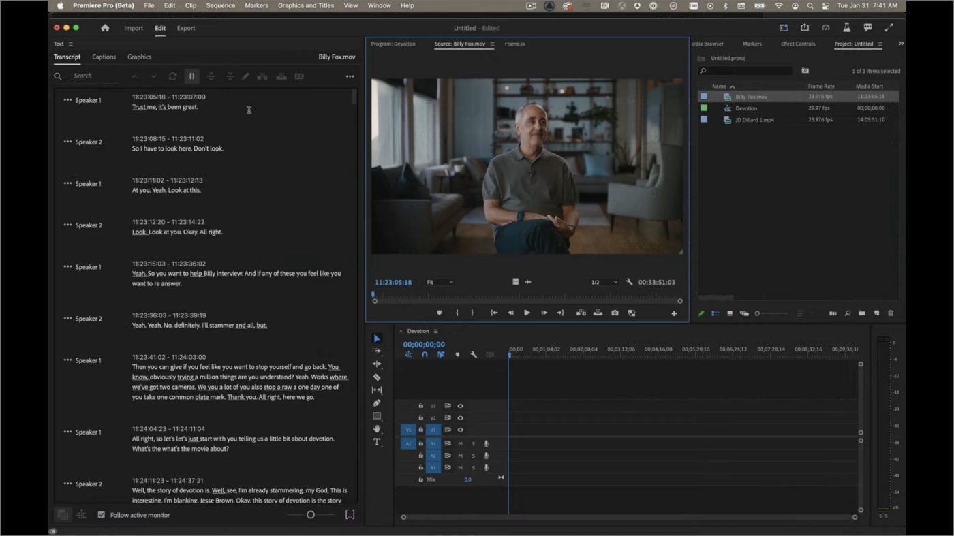Adjust transcript zoom slider at bottom
954x536 pixels.
click(x=311, y=515)
